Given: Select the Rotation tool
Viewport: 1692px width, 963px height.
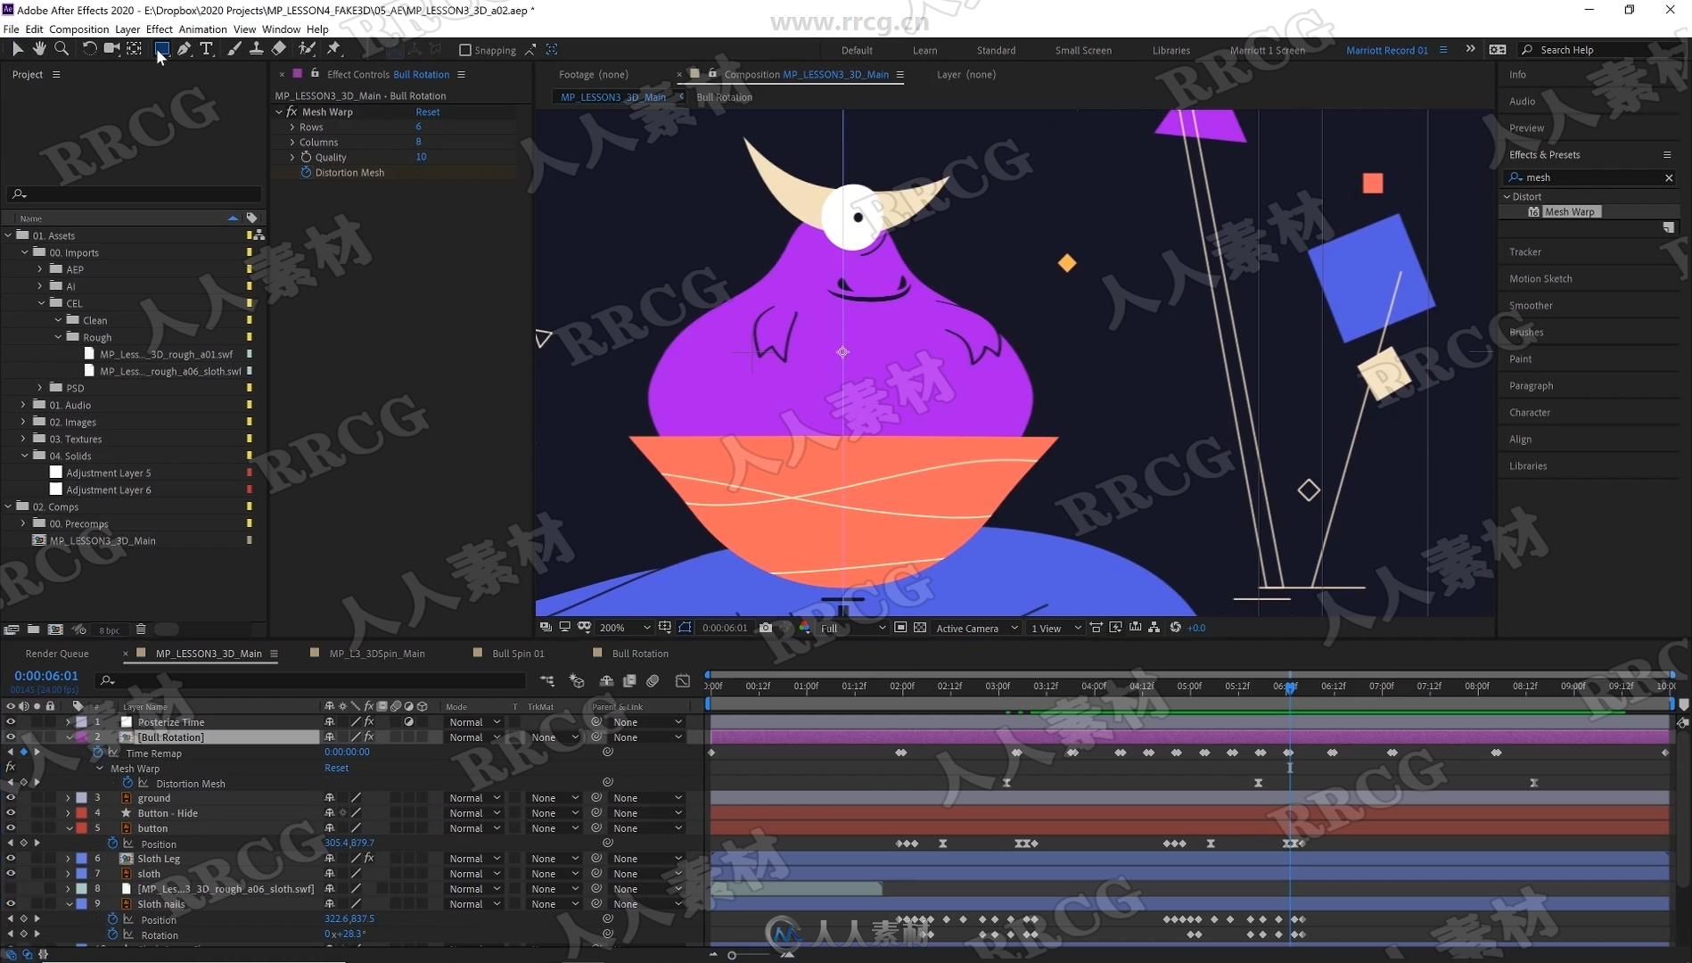Looking at the screenshot, I should pyautogui.click(x=89, y=49).
